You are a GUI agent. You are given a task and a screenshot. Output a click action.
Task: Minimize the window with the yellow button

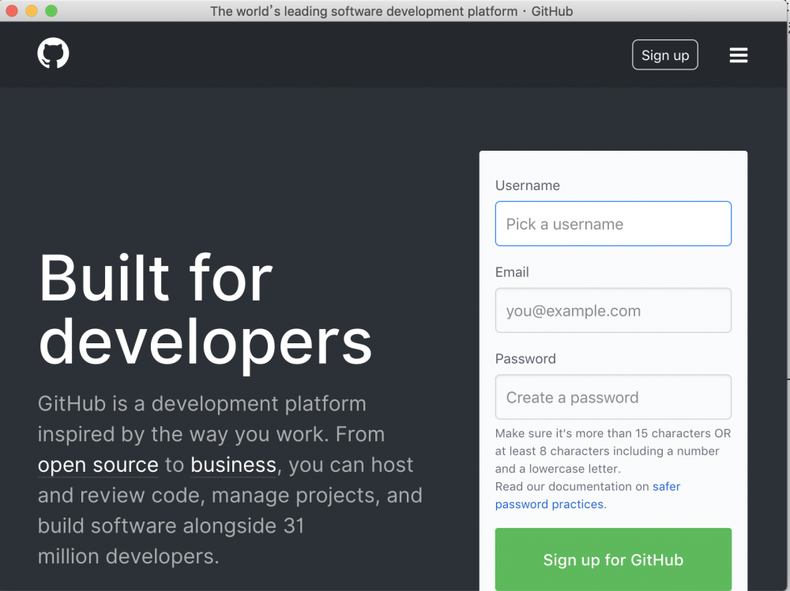(x=32, y=10)
